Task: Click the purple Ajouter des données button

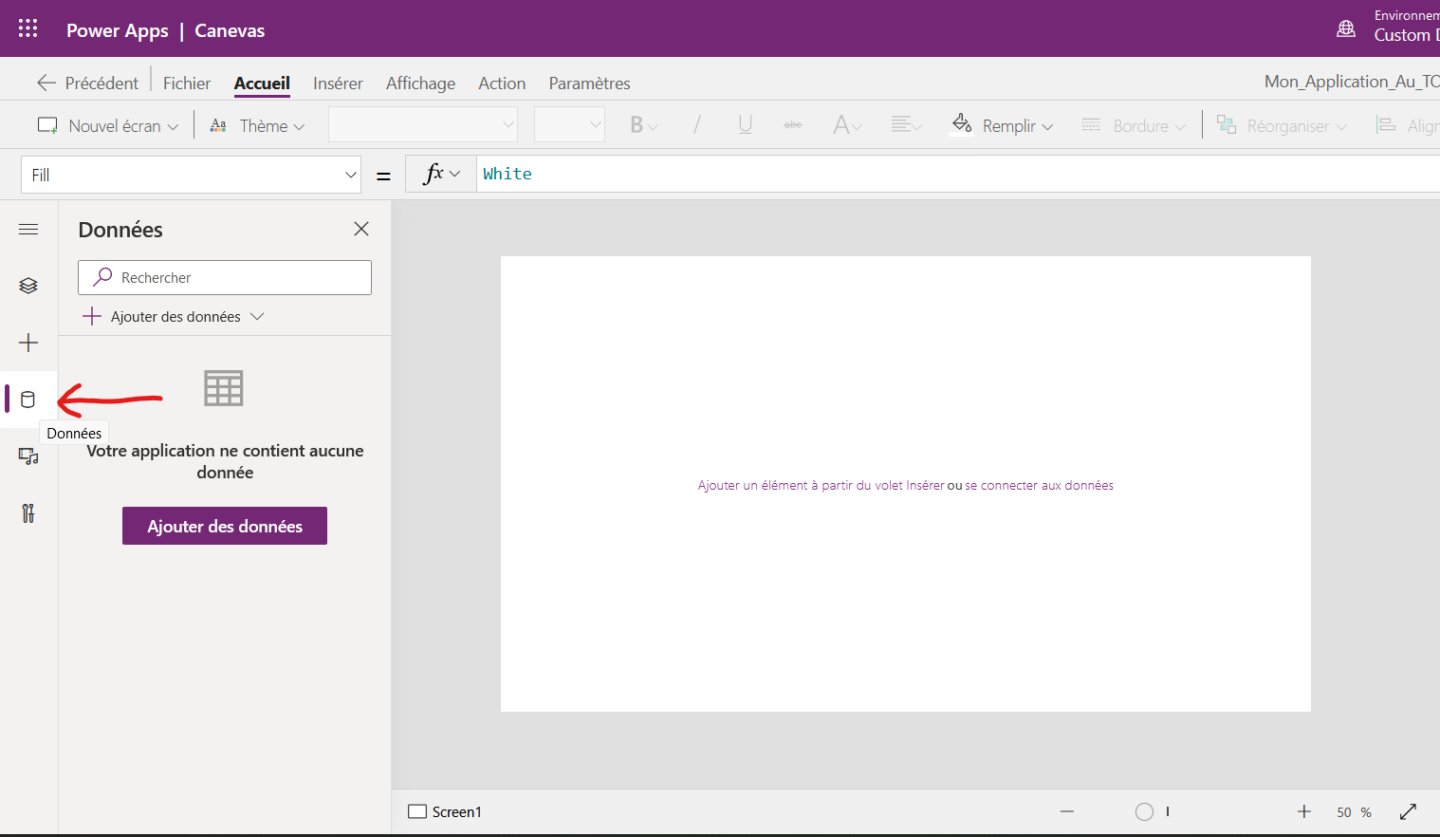Action: [x=225, y=526]
